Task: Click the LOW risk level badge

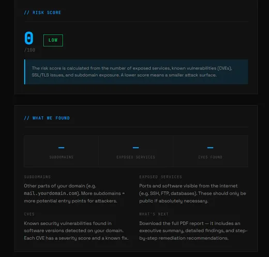Action: tap(53, 40)
